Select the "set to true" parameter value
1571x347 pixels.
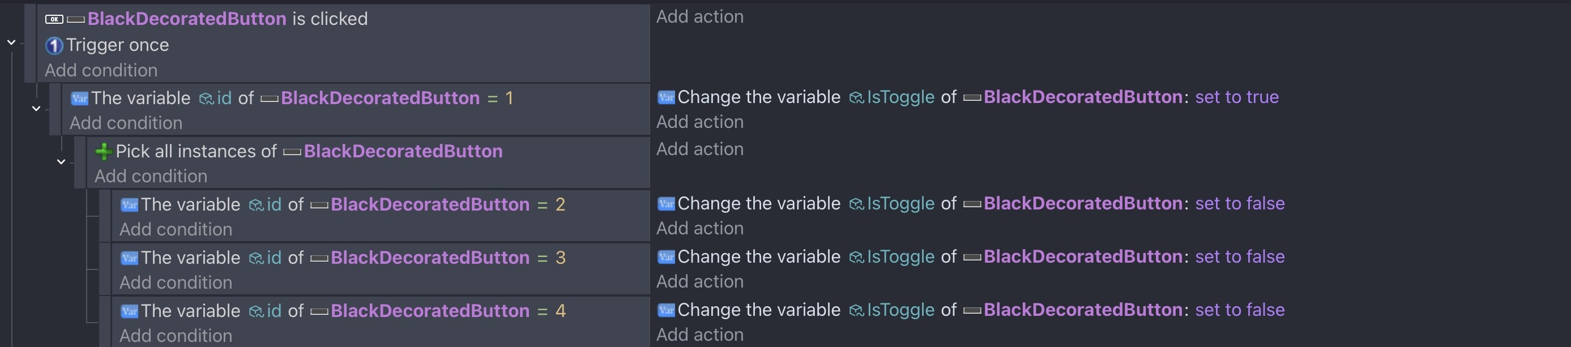tap(1236, 97)
